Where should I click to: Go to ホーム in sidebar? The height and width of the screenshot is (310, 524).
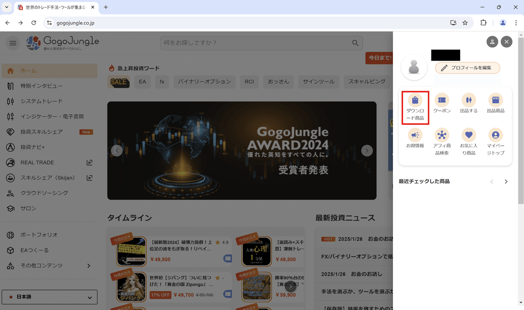pyautogui.click(x=50, y=71)
